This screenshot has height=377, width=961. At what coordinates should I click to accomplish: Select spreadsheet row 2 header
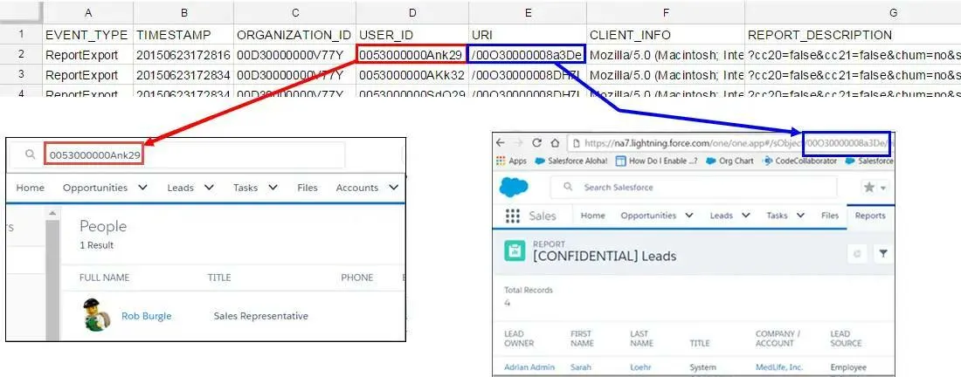(x=21, y=54)
